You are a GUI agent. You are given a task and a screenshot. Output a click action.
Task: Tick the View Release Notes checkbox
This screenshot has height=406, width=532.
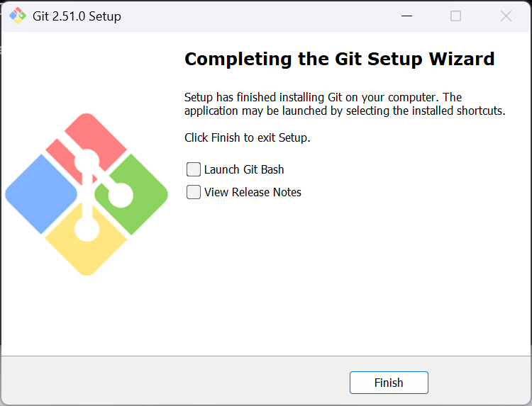(194, 192)
